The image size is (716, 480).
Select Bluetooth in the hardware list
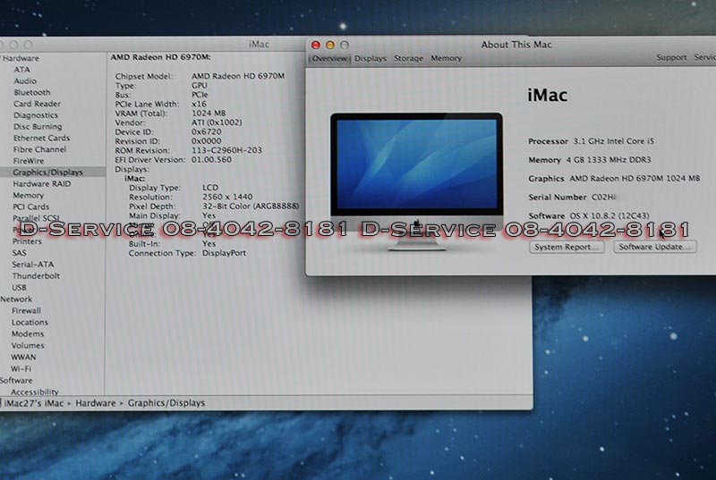click(x=32, y=92)
